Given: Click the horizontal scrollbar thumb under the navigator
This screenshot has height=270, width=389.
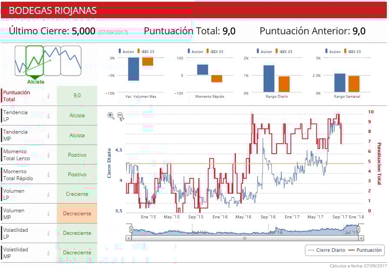Looking at the screenshot, I should 244,238.
